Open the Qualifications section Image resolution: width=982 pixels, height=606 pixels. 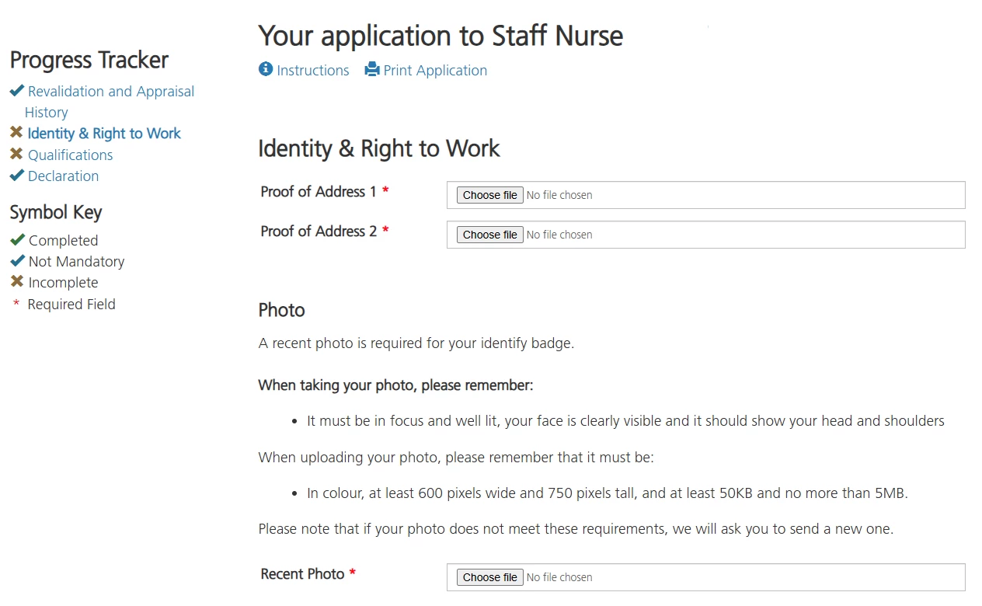click(70, 155)
